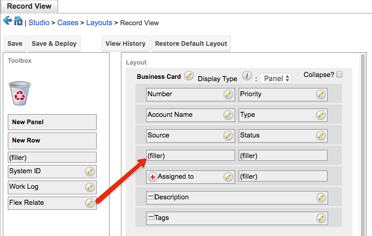Toggle the Collapse? checkbox
This screenshot has height=236, width=372.
pyautogui.click(x=339, y=74)
